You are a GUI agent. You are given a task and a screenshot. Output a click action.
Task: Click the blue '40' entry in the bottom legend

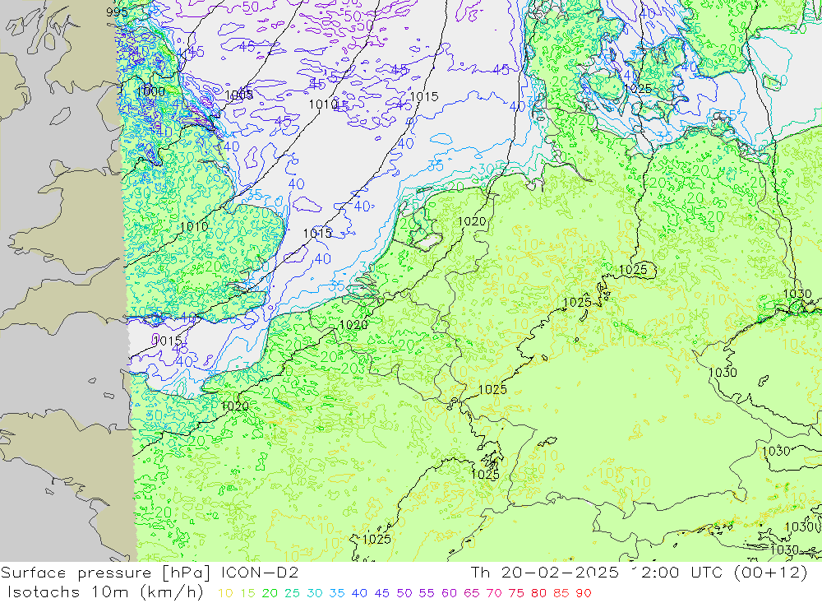coord(360,594)
